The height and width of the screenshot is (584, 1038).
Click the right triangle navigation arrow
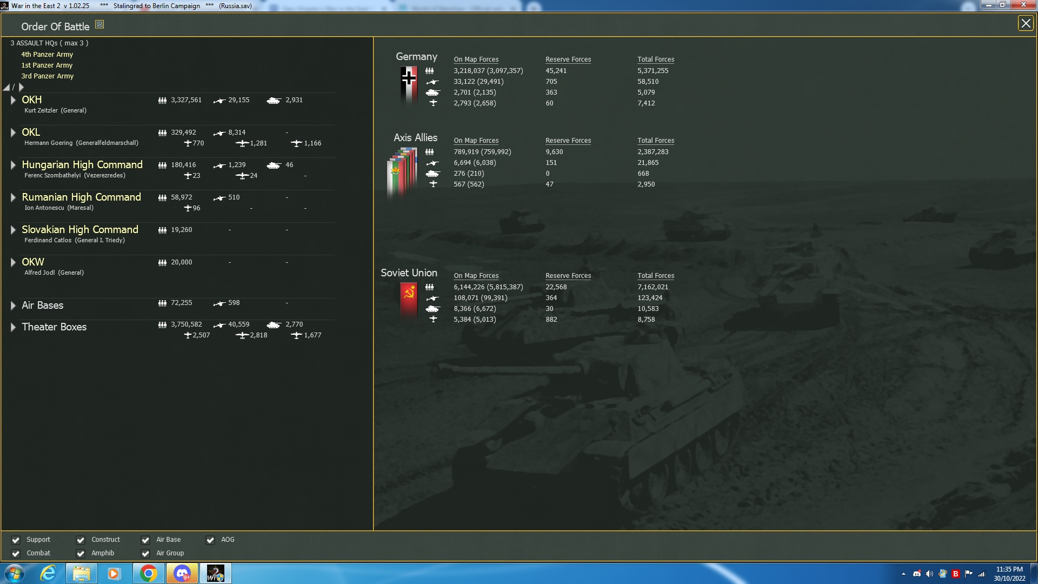click(x=22, y=87)
